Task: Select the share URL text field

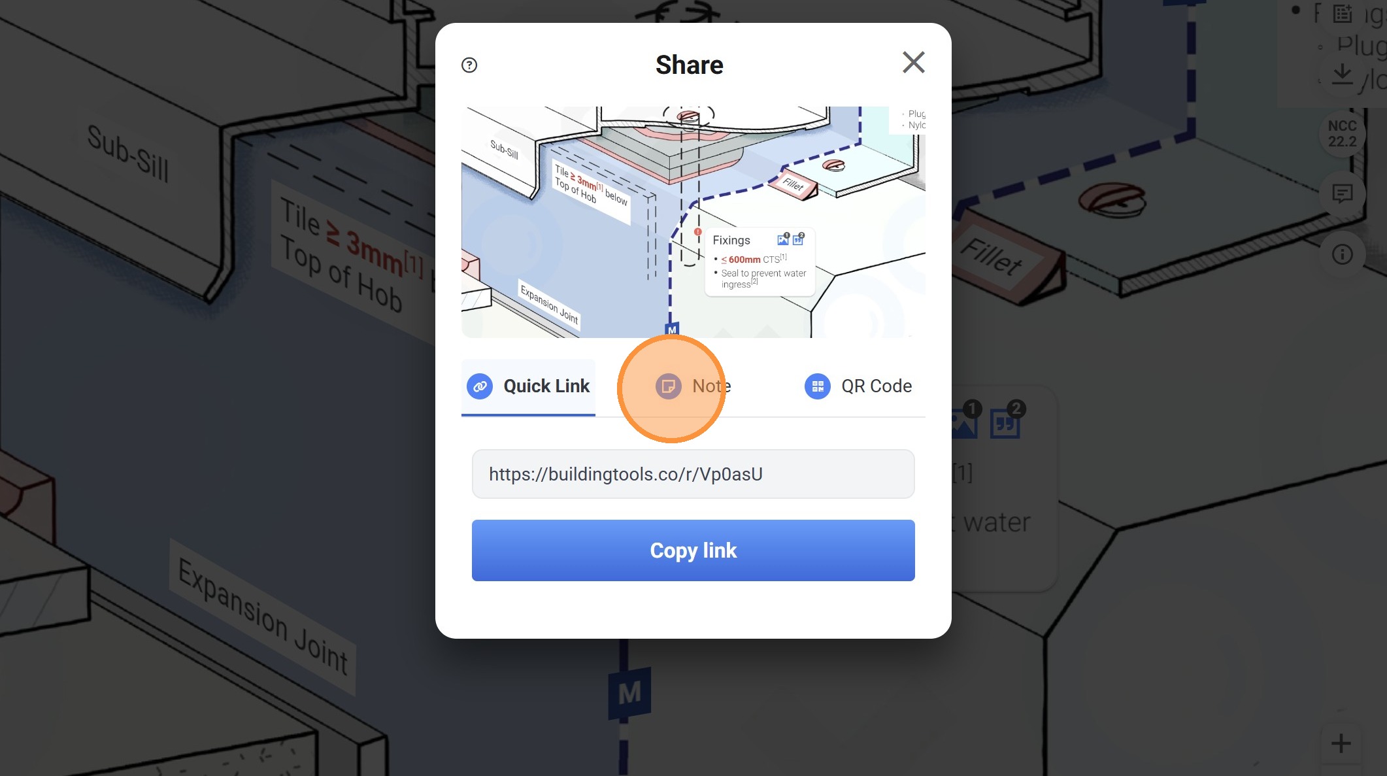Action: (x=693, y=474)
